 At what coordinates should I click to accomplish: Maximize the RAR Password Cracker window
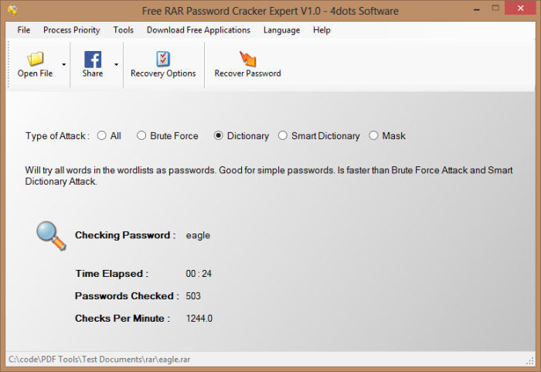coord(495,9)
